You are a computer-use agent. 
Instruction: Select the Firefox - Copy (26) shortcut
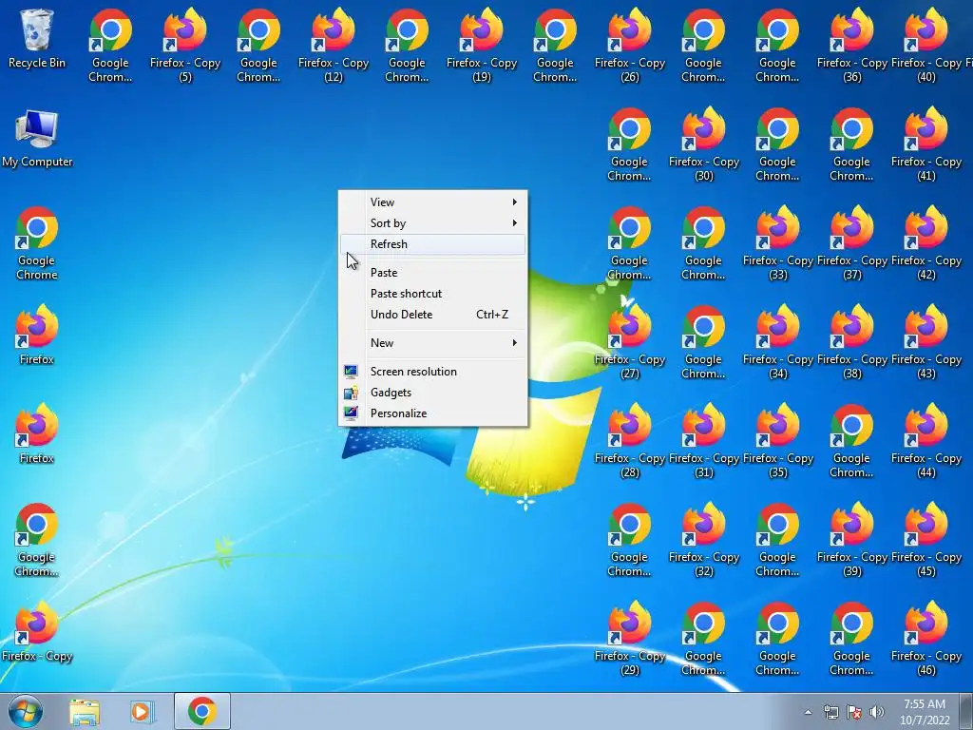[x=630, y=45]
